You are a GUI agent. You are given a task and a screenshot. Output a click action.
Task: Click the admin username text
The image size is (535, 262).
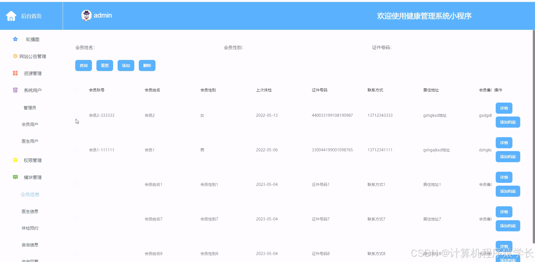(x=103, y=15)
